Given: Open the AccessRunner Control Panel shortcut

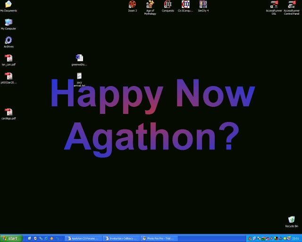Looking at the screenshot, I should coord(292,4).
